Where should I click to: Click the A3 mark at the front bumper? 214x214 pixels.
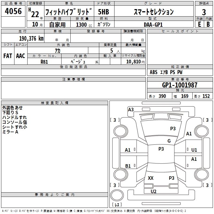tap(131, 109)
